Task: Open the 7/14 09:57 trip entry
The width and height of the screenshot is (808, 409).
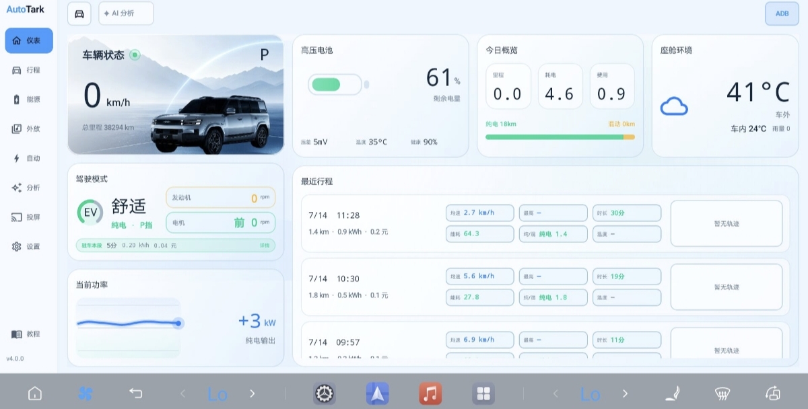Action: pos(545,340)
